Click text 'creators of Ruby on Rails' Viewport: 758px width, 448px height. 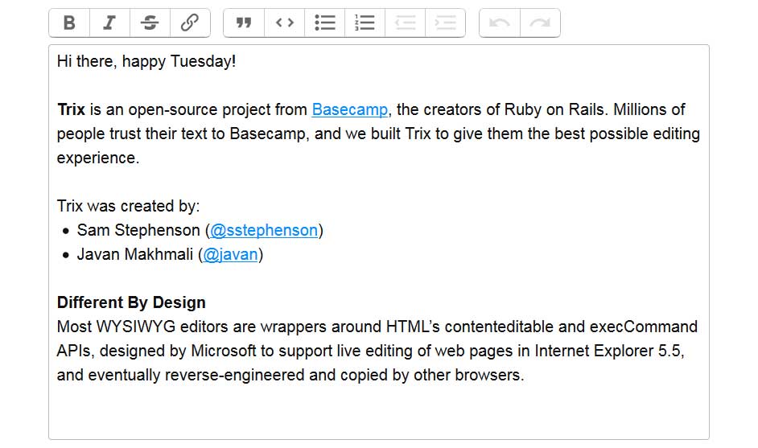pos(514,109)
